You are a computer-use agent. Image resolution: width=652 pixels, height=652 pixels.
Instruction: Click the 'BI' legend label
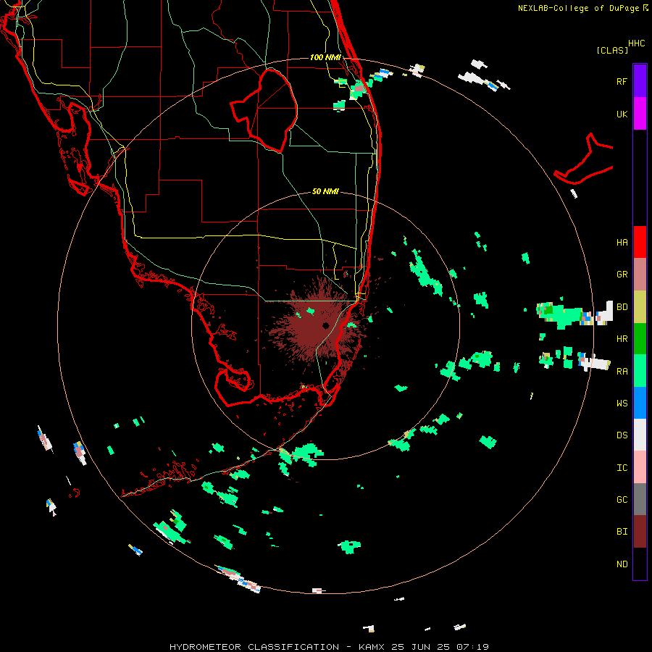point(622,532)
